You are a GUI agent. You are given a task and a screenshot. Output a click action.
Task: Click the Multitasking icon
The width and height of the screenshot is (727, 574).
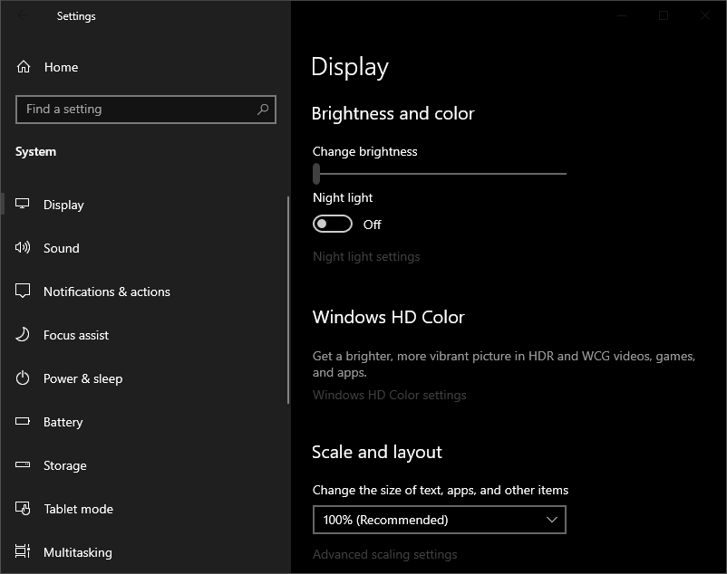tap(24, 552)
